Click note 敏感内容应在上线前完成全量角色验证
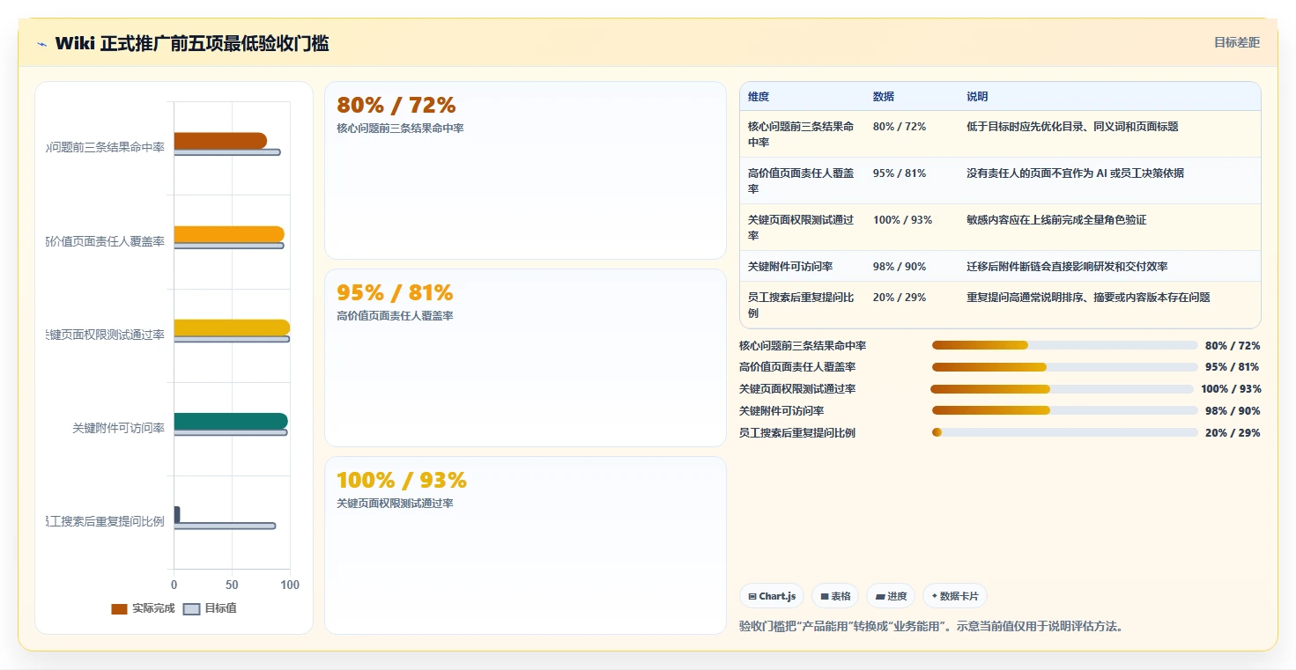Screen dimensions: 1296x670 coord(1056,220)
